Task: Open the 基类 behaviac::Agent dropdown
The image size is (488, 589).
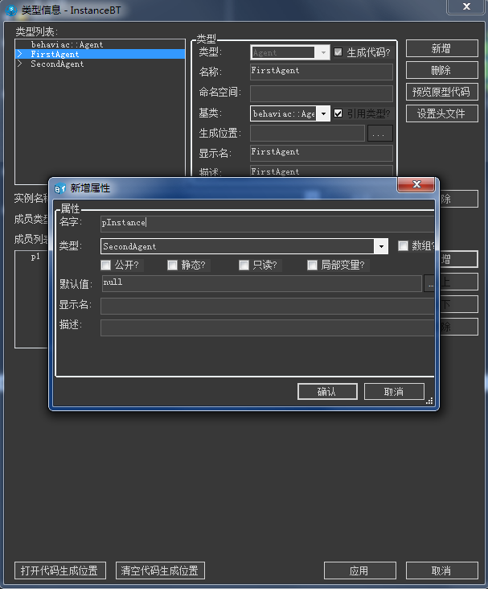Action: [x=323, y=114]
